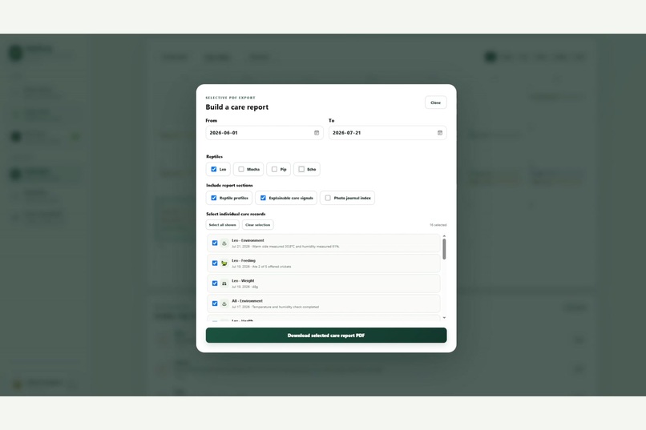The width and height of the screenshot is (646, 430).
Task: Check the Mocha reptile checkbox
Action: pyautogui.click(x=241, y=169)
